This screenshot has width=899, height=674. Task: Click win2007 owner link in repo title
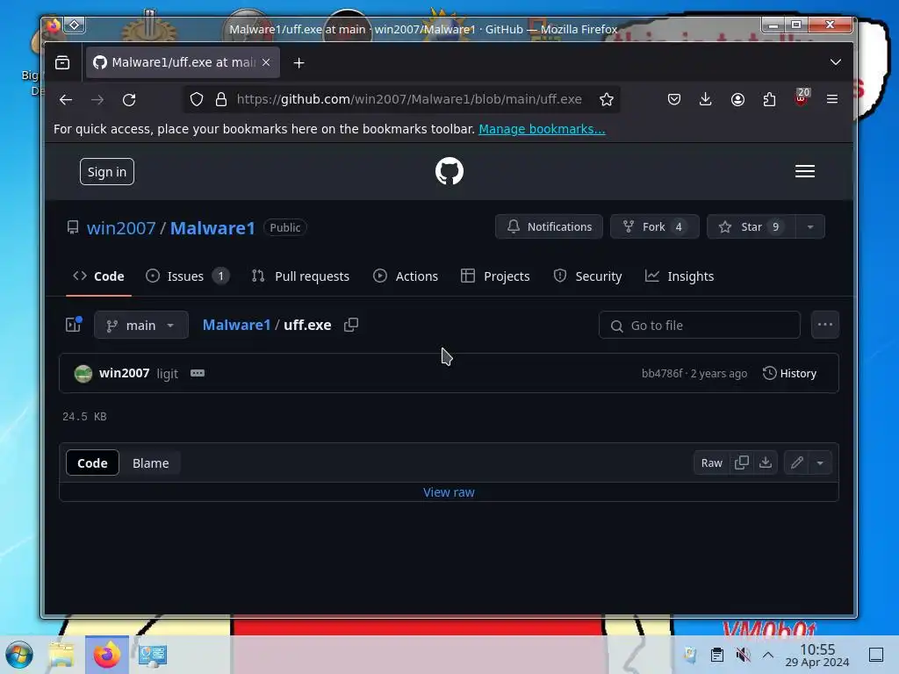point(121,228)
